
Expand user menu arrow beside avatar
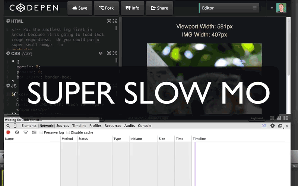(x=272, y=8)
